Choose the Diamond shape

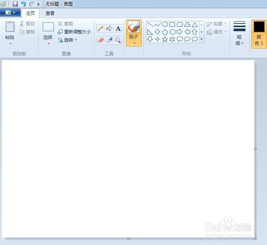(157, 32)
